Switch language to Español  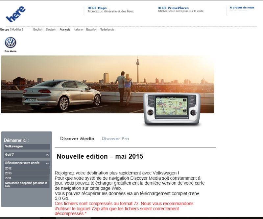click(x=91, y=30)
